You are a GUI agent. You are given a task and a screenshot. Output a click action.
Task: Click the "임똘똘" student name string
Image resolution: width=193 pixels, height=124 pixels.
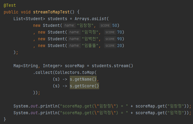[x=91, y=46]
